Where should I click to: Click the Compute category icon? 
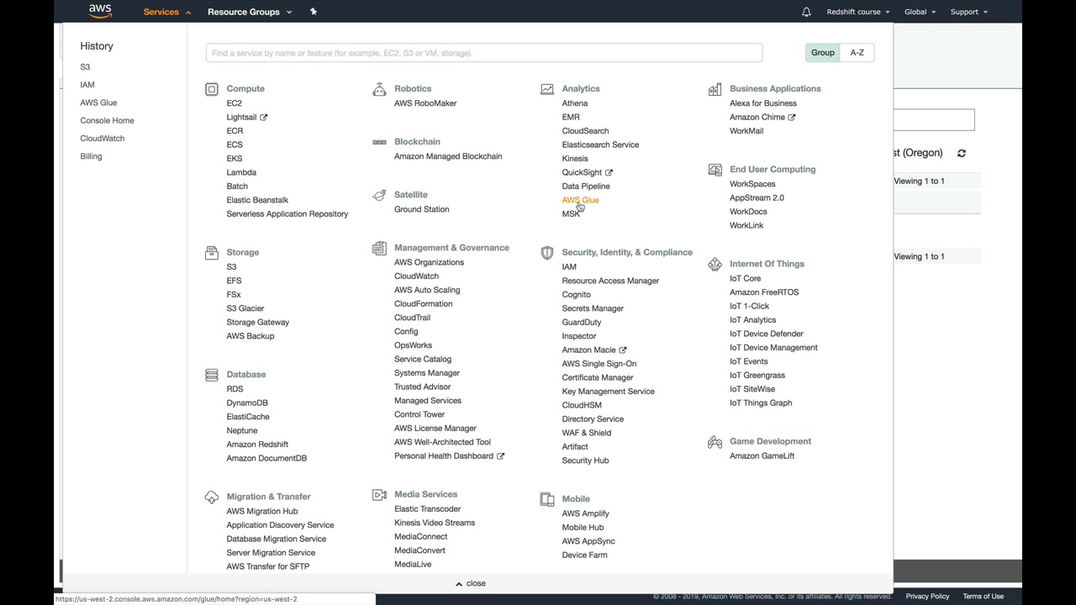tap(211, 89)
